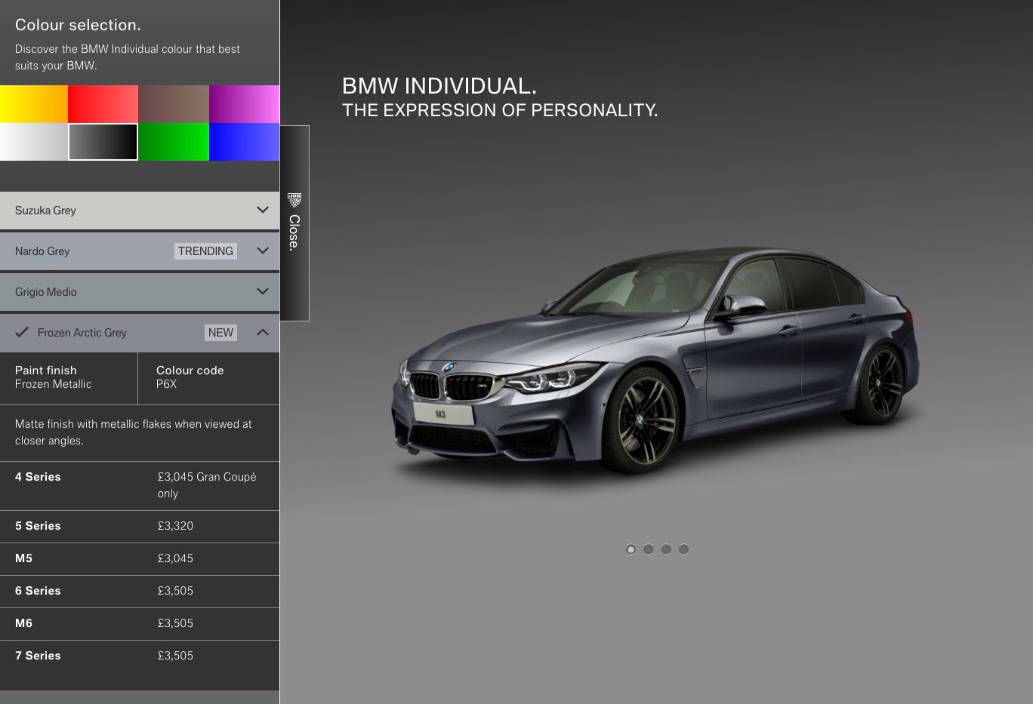This screenshot has width=1033, height=704.
Task: Click the £3,045 Gran Coupé only price
Action: (x=207, y=485)
